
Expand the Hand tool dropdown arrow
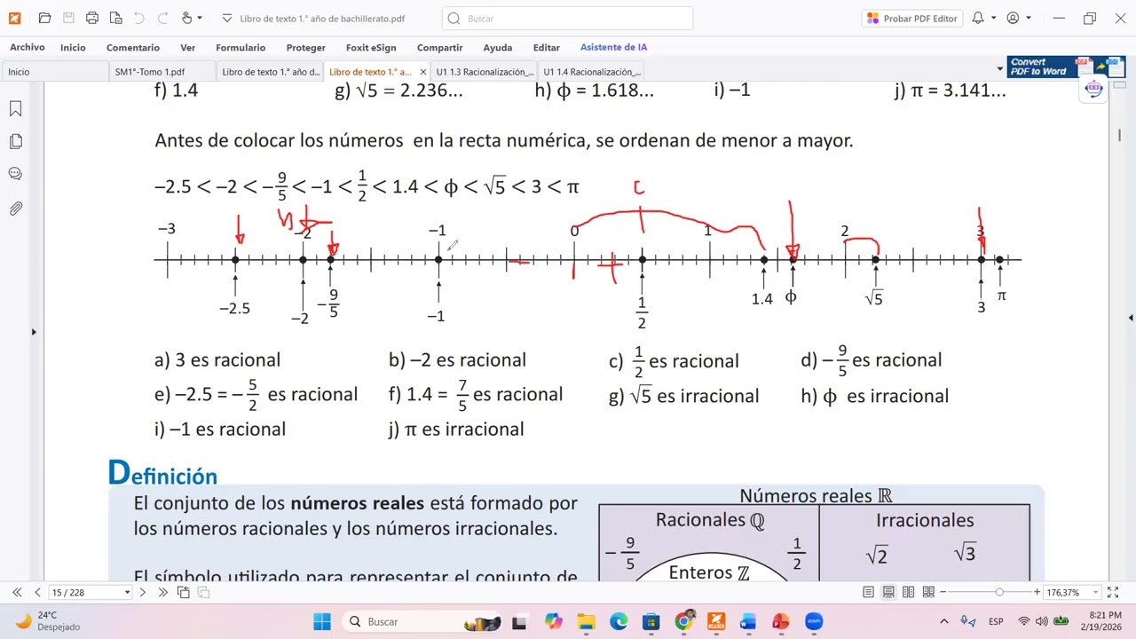pos(200,18)
